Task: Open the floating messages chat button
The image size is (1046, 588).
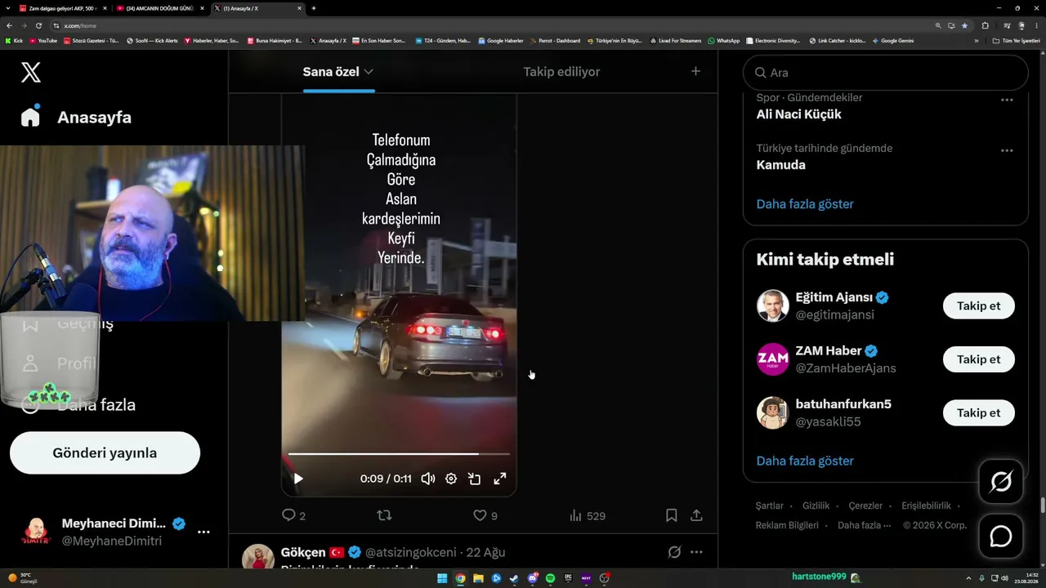Action: click(1001, 536)
